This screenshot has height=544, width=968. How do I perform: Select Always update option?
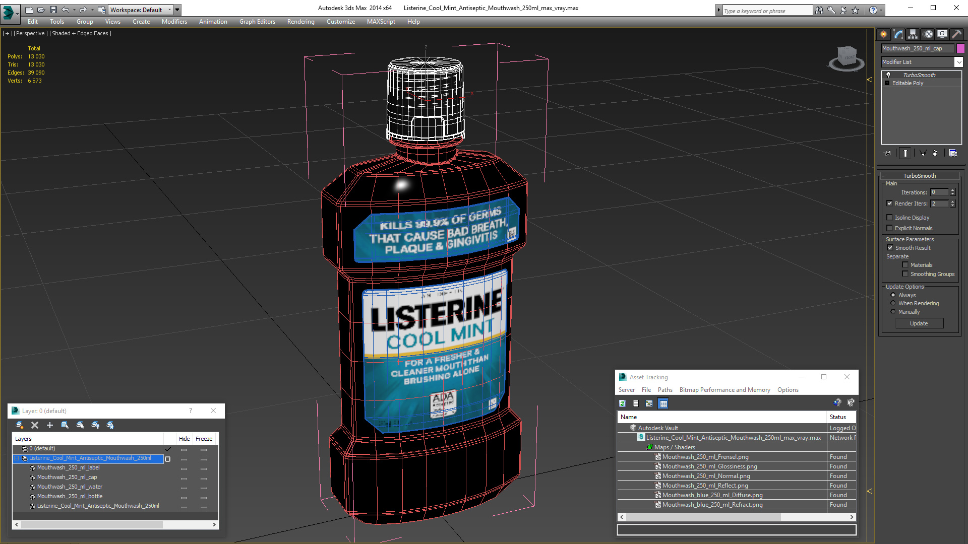coord(893,295)
